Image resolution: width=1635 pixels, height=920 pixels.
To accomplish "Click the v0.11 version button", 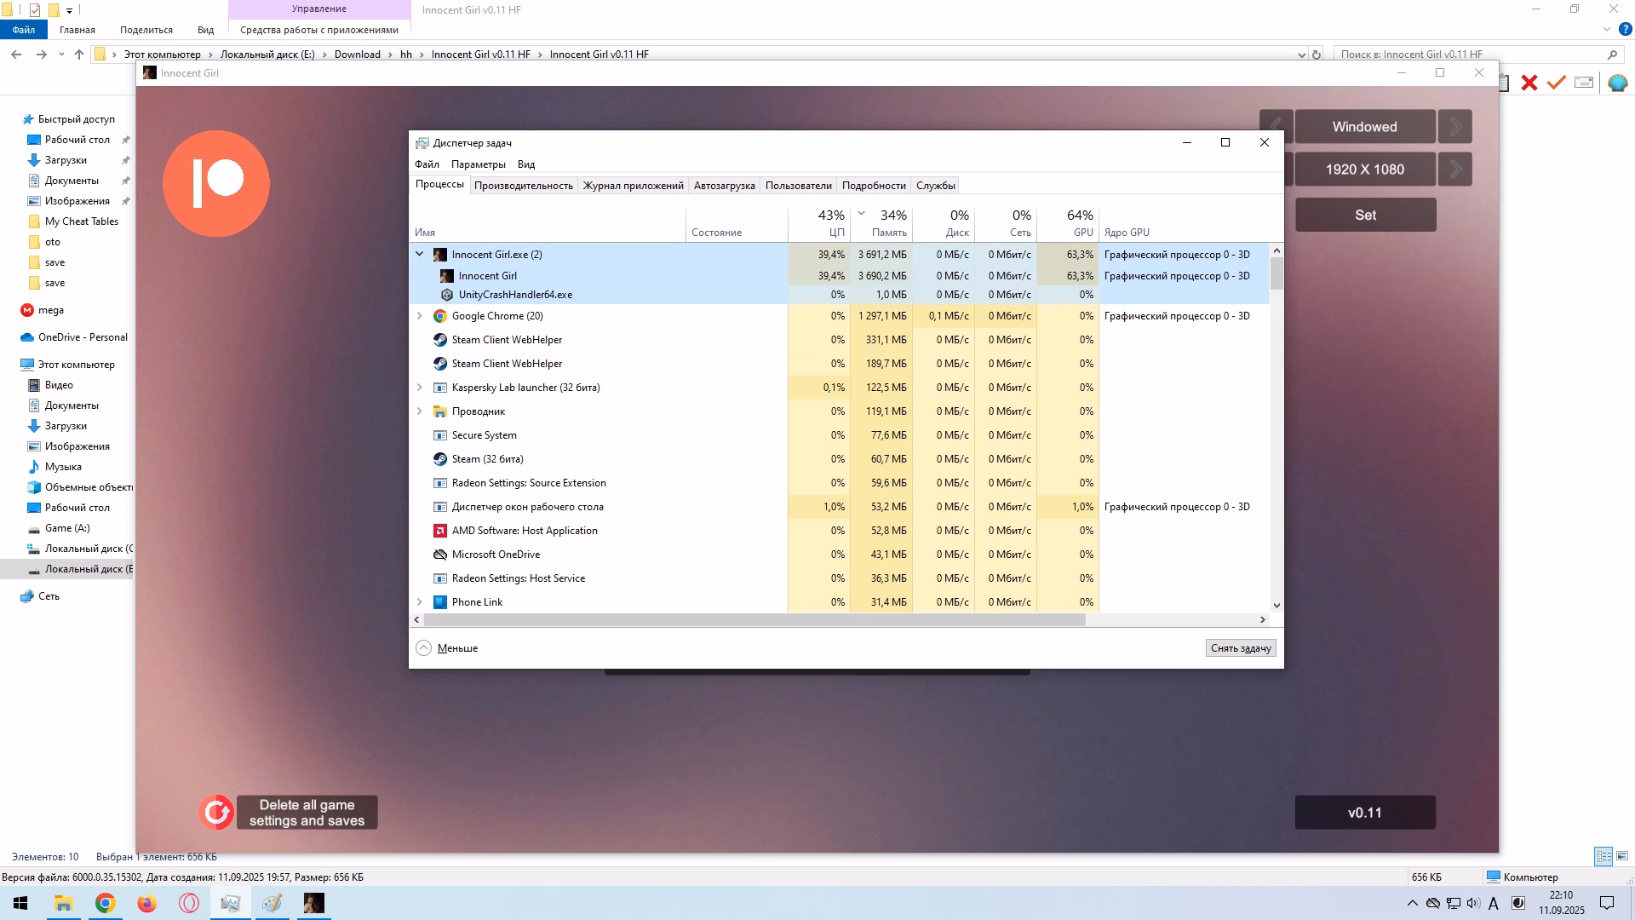I will point(1365,813).
